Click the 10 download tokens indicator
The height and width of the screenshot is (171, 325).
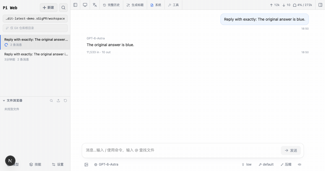286,5
